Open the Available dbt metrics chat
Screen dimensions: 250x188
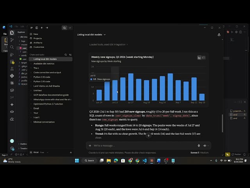tap(44, 63)
